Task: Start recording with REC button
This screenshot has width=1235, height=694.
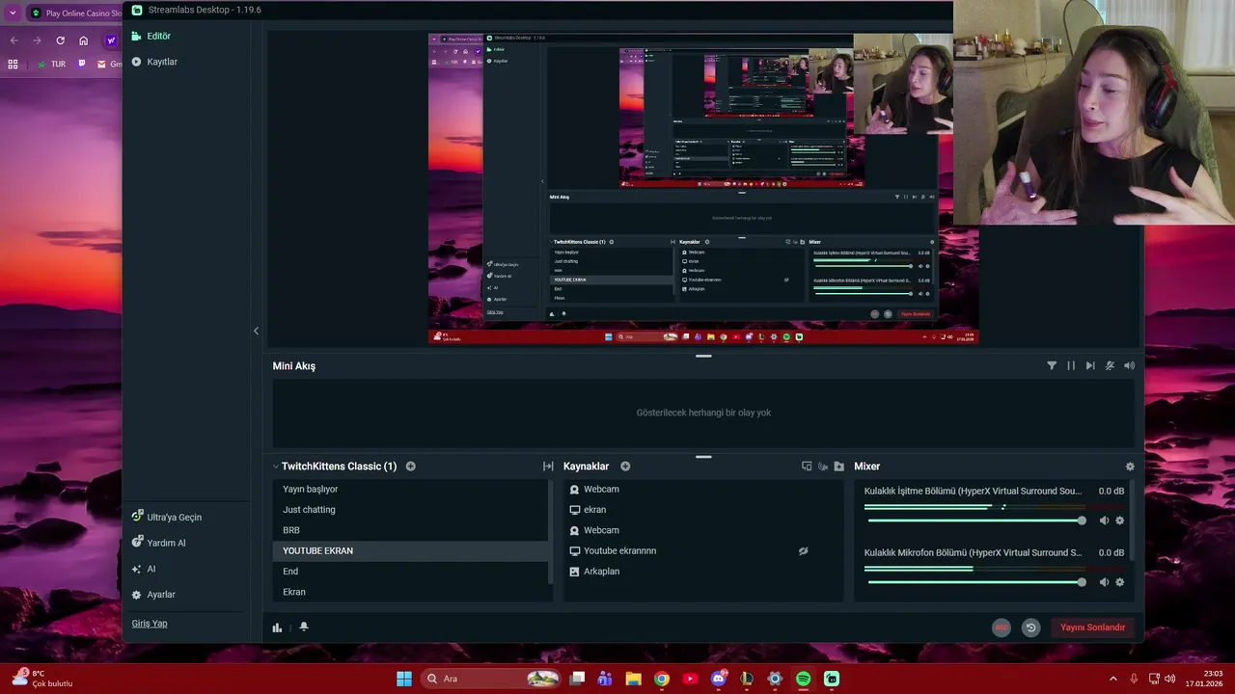Action: (1002, 627)
